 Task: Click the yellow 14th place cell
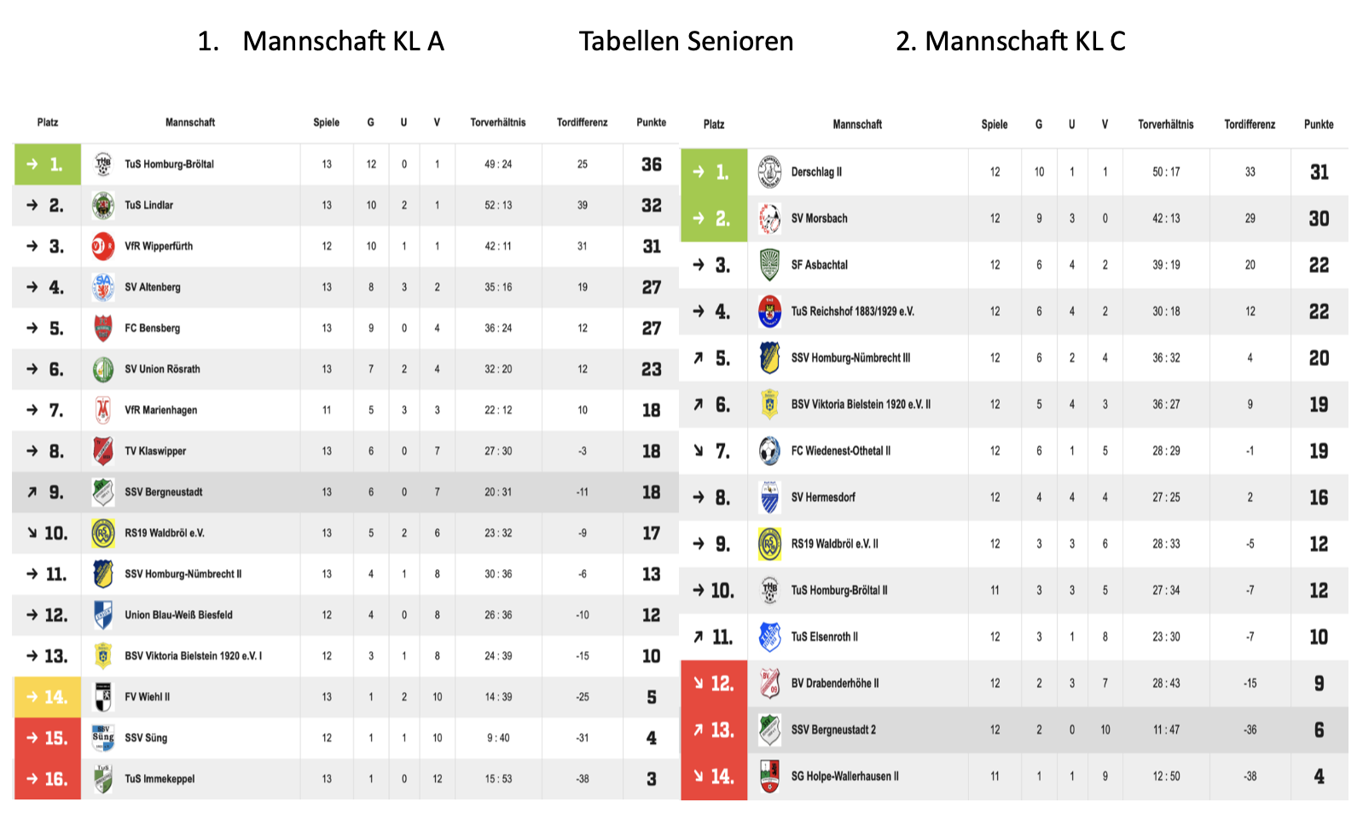tap(48, 696)
